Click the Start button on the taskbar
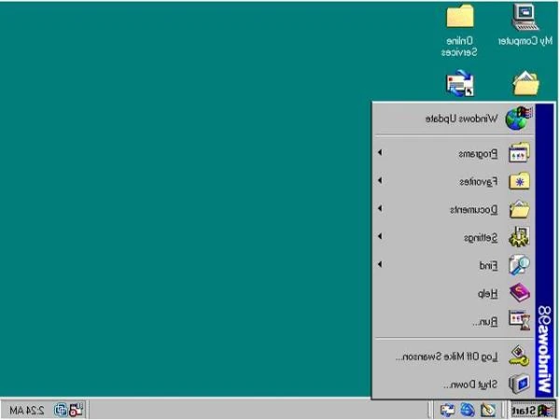 click(x=532, y=411)
